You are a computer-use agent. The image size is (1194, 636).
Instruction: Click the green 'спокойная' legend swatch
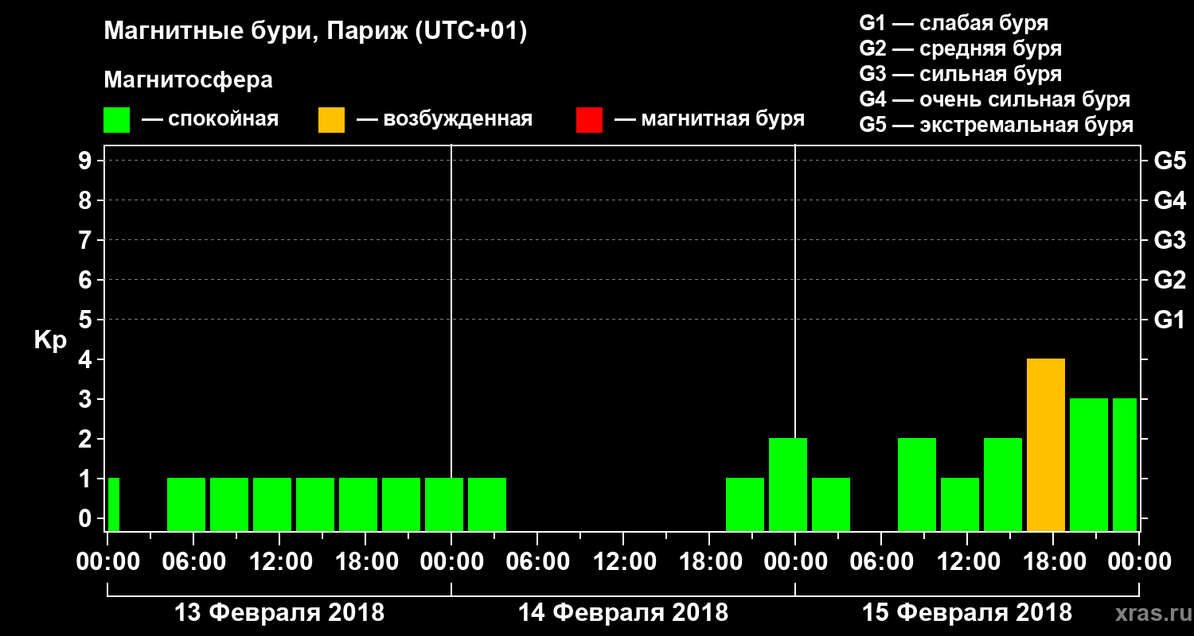(116, 120)
